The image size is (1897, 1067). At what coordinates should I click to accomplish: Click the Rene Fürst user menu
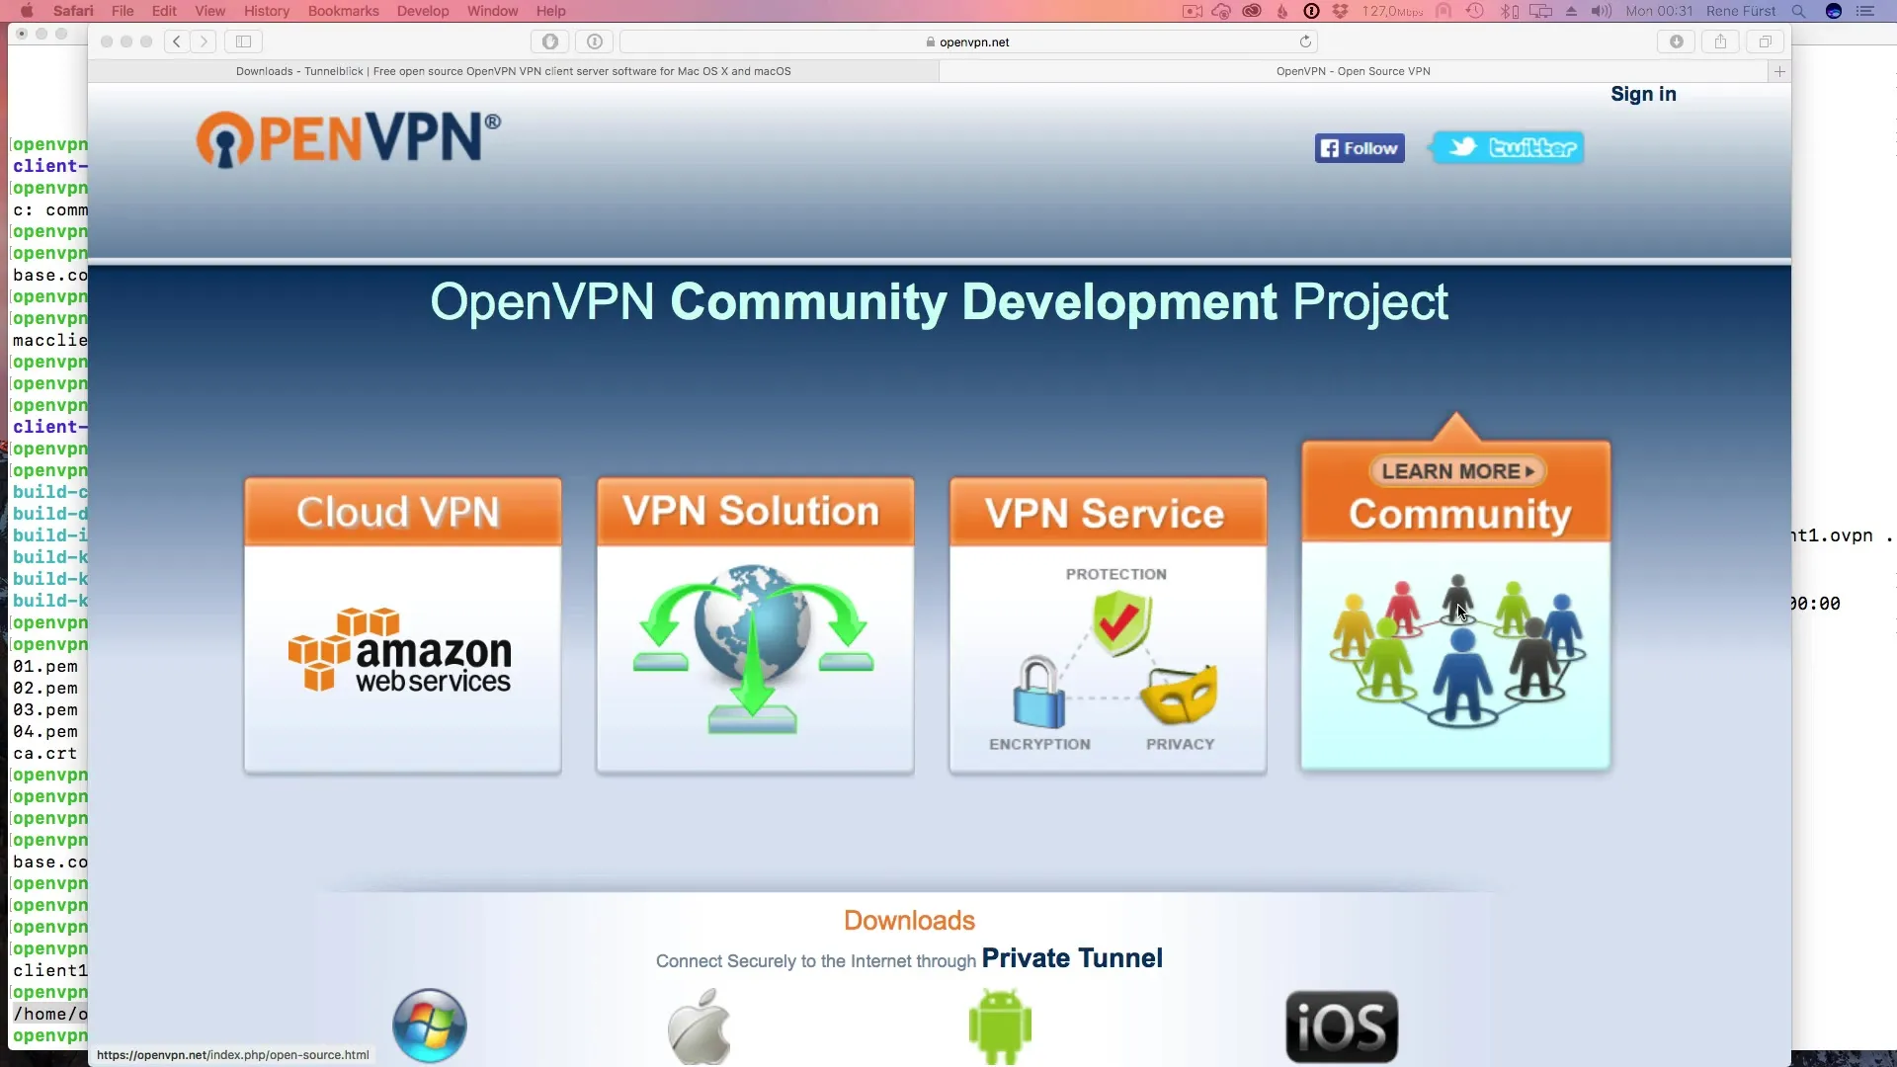click(1741, 11)
